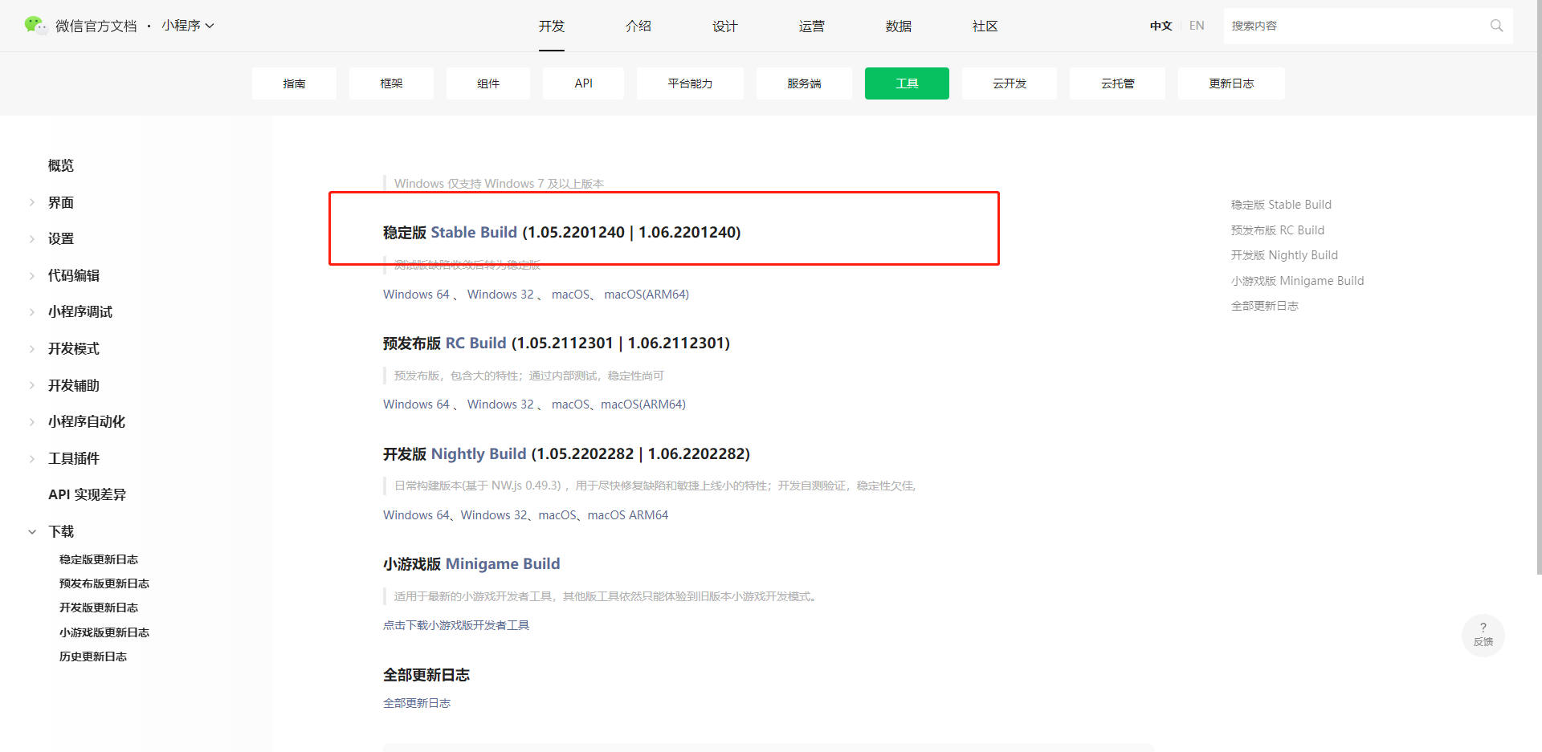Download the Windows 64 stable build
This screenshot has width=1542, height=752.
point(415,294)
